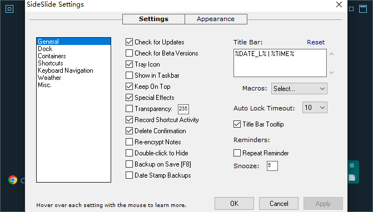Screen dimensions: 373x212
Task: Disable Keep On Top
Action: [129, 87]
